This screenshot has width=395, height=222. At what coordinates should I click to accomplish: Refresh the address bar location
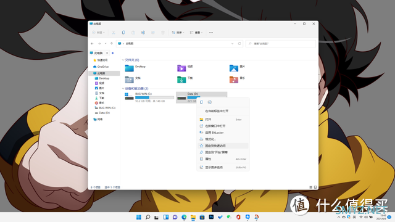(239, 44)
